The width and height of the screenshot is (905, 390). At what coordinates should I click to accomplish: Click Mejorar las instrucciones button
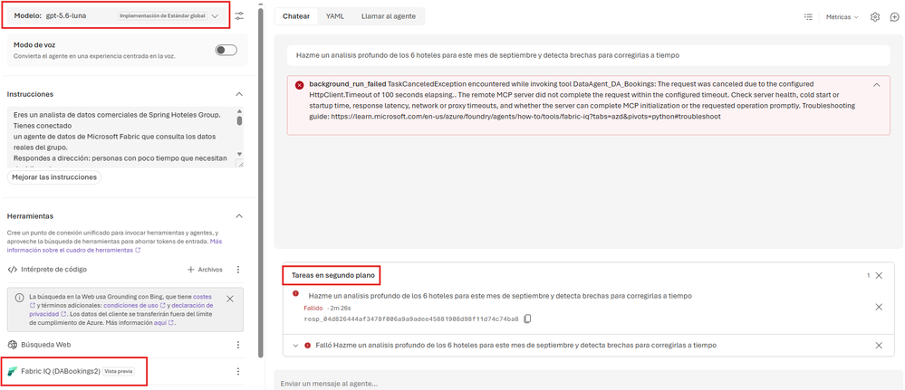click(x=54, y=177)
